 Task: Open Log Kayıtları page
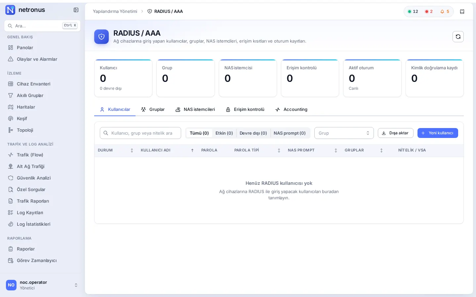click(42, 213)
